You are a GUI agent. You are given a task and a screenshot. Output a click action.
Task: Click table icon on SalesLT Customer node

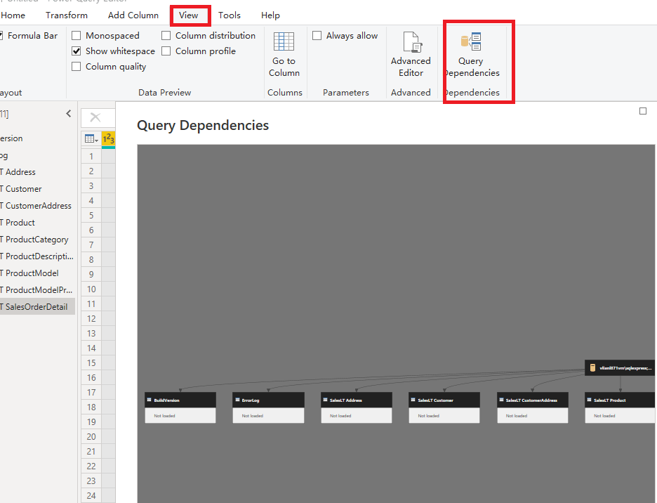[413, 400]
